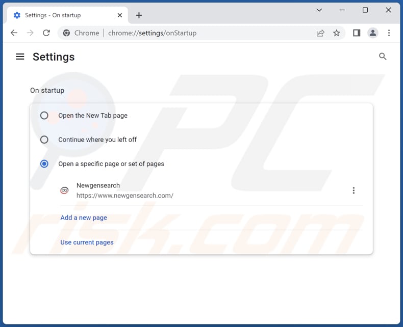403x327 pixels.
Task: Click the browser back arrow
Action: [14, 33]
